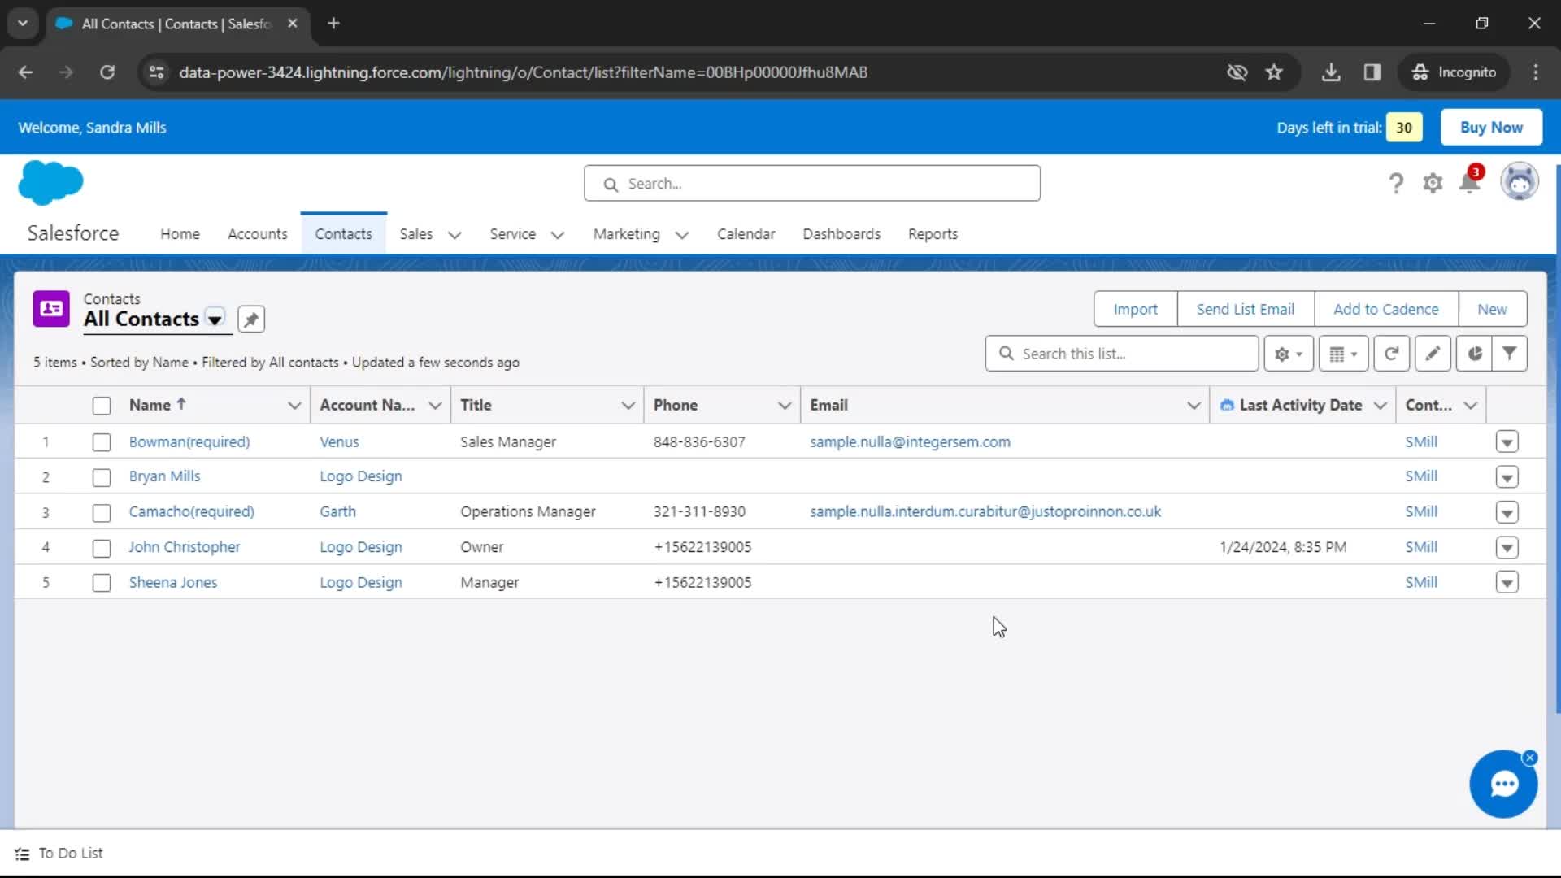Screen dimensions: 1561x878
Task: Select all contacts checkbox in header
Action: coord(101,406)
